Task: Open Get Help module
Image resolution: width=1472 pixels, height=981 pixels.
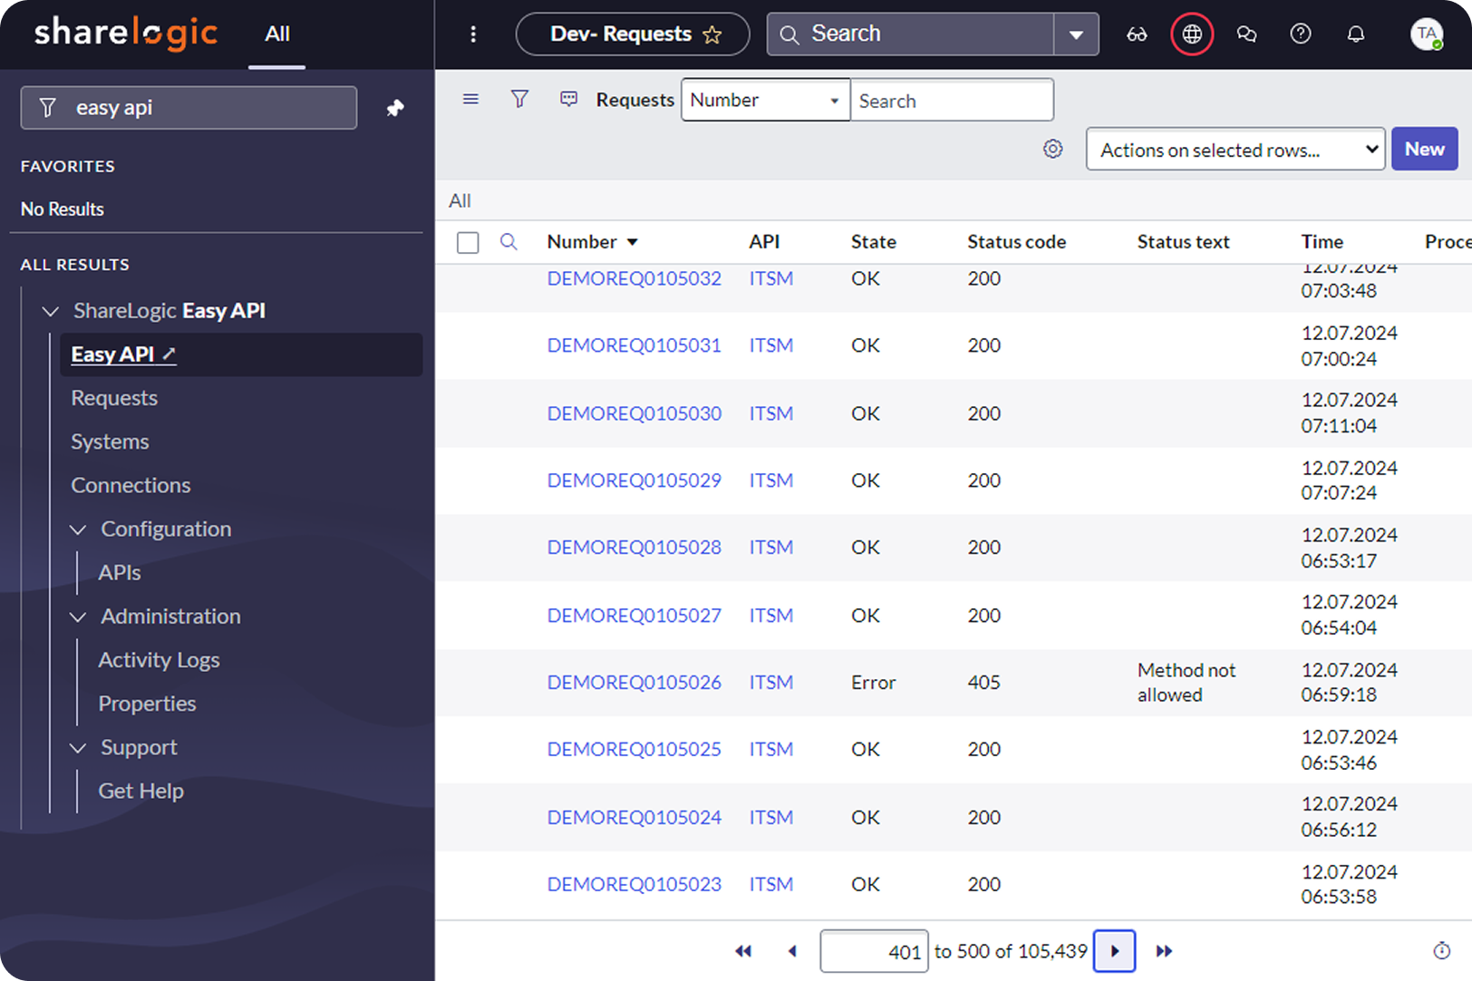Action: coord(140,792)
